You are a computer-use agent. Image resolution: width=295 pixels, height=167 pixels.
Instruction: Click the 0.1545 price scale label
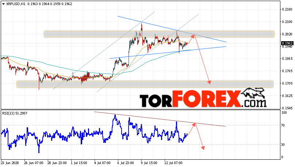(x=287, y=108)
